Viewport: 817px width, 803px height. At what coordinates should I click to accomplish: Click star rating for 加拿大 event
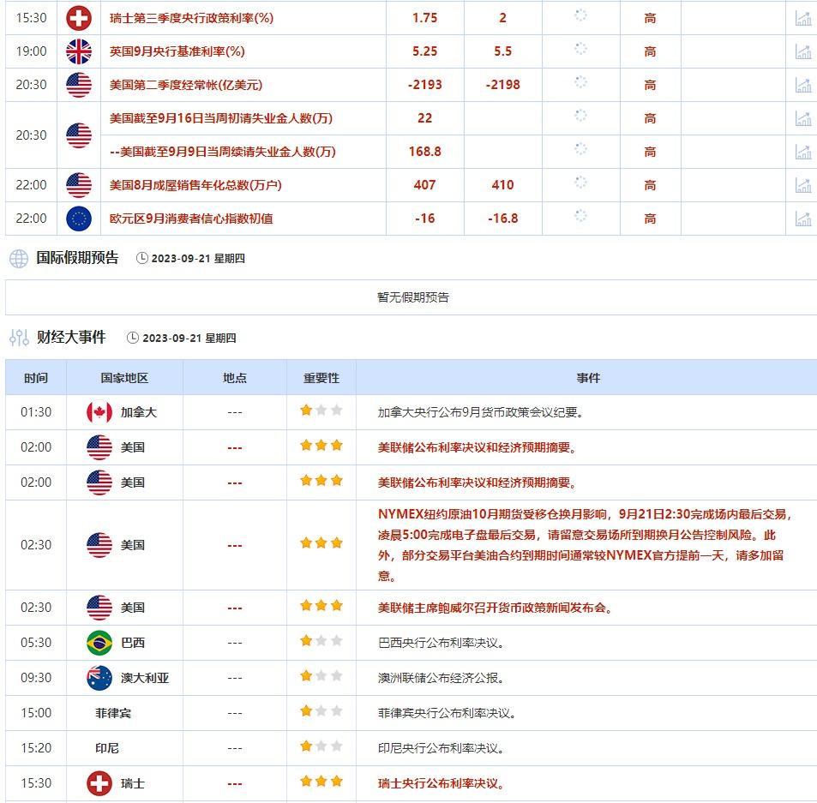point(321,410)
